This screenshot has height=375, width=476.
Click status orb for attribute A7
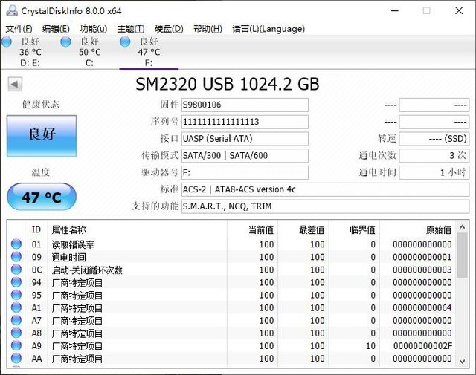point(16,321)
